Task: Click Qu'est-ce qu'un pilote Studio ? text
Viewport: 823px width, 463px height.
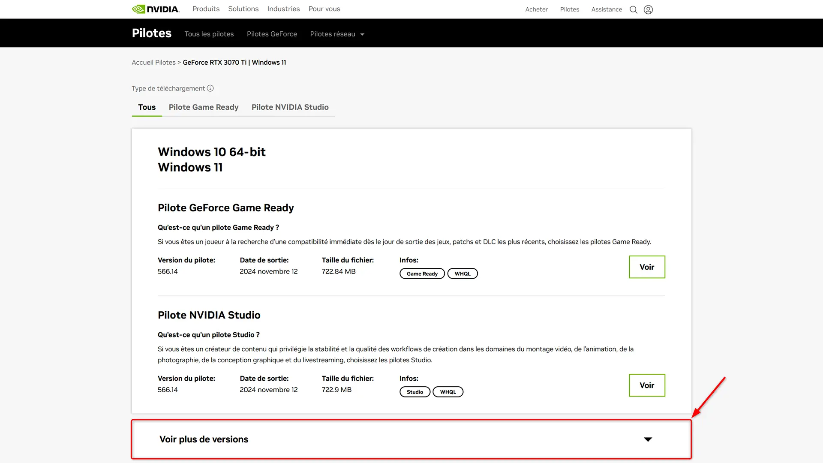Action: coord(209,335)
